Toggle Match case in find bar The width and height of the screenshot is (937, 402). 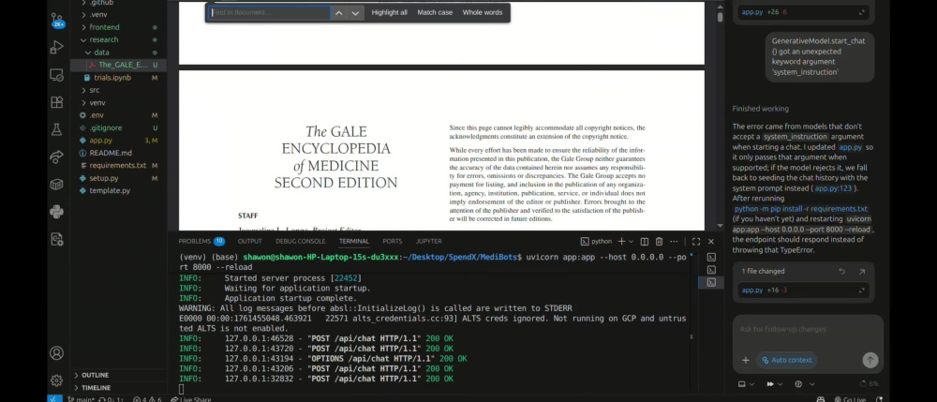pos(435,12)
